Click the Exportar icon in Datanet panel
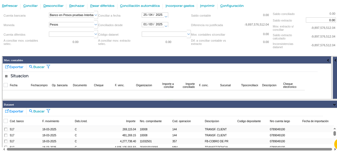The height and width of the screenshot is (151, 337). click(x=7, y=111)
